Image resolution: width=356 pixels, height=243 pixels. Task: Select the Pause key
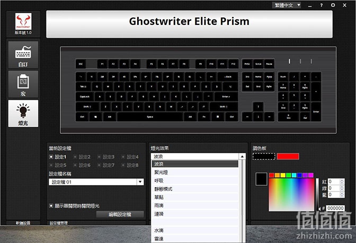coord(269,64)
